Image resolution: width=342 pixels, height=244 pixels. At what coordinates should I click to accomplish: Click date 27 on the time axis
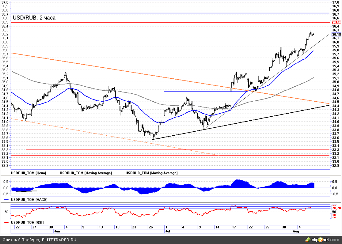click(x=34, y=227)
